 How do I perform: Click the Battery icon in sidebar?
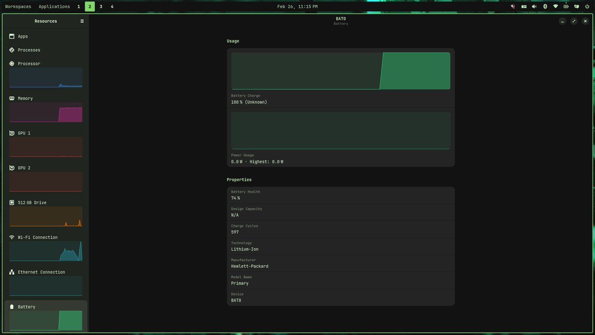(12, 307)
